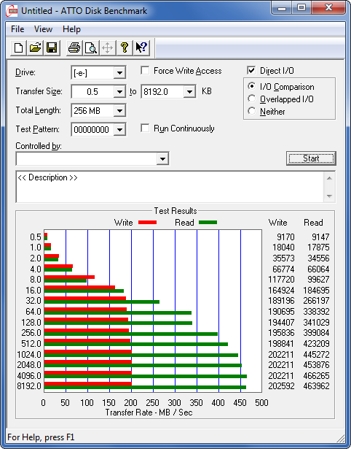Expand Test Pattern dropdown

tap(119, 129)
